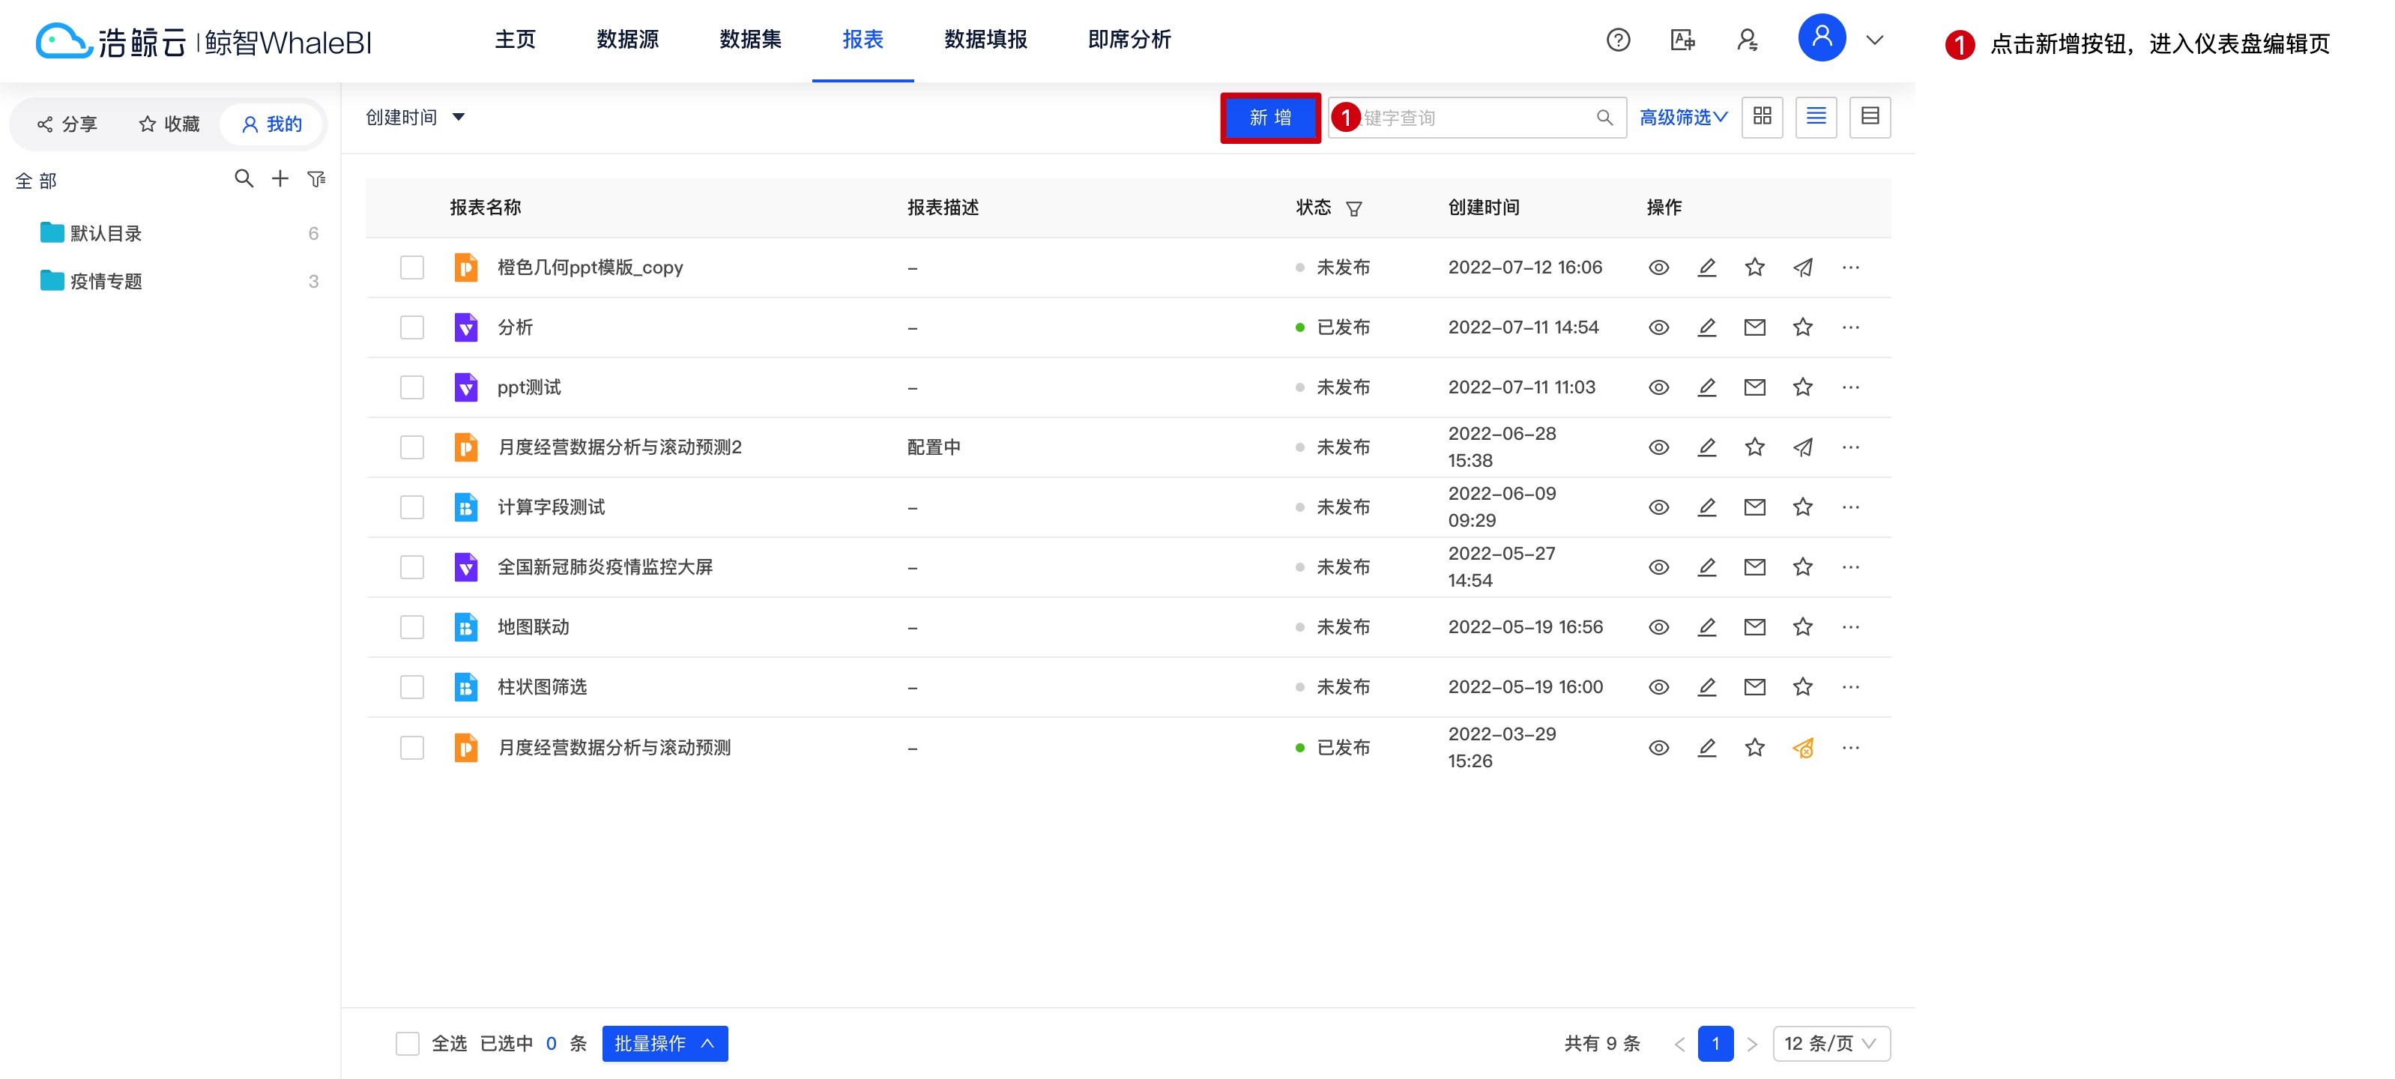This screenshot has width=2395, height=1079.
Task: Open the 默认目录 folder
Action: click(91, 233)
